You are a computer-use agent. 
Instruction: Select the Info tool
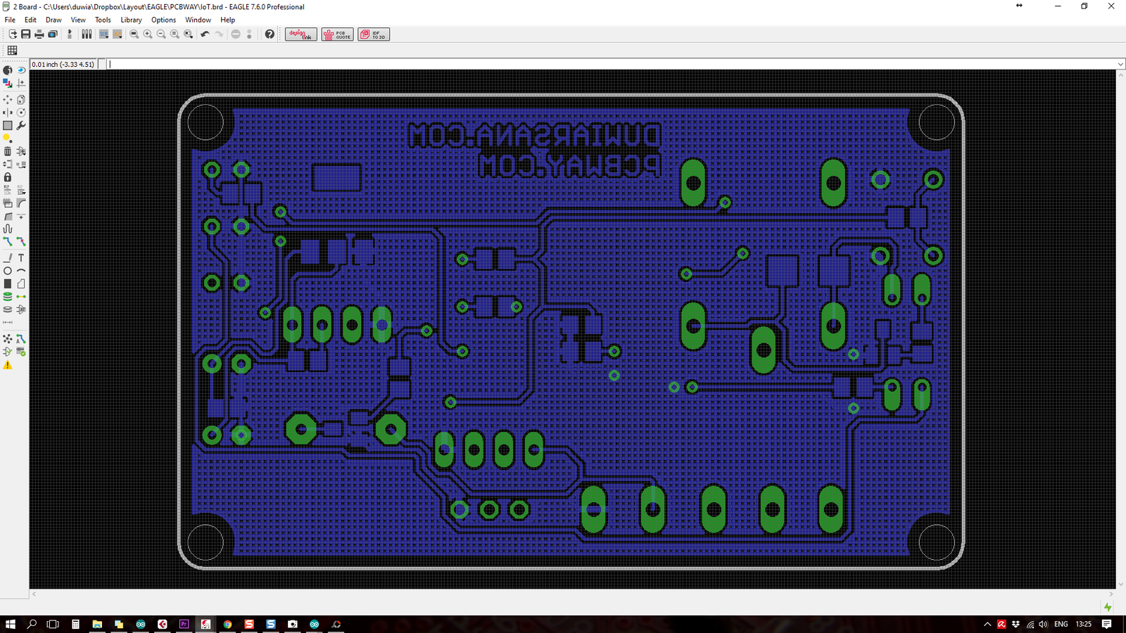8,70
